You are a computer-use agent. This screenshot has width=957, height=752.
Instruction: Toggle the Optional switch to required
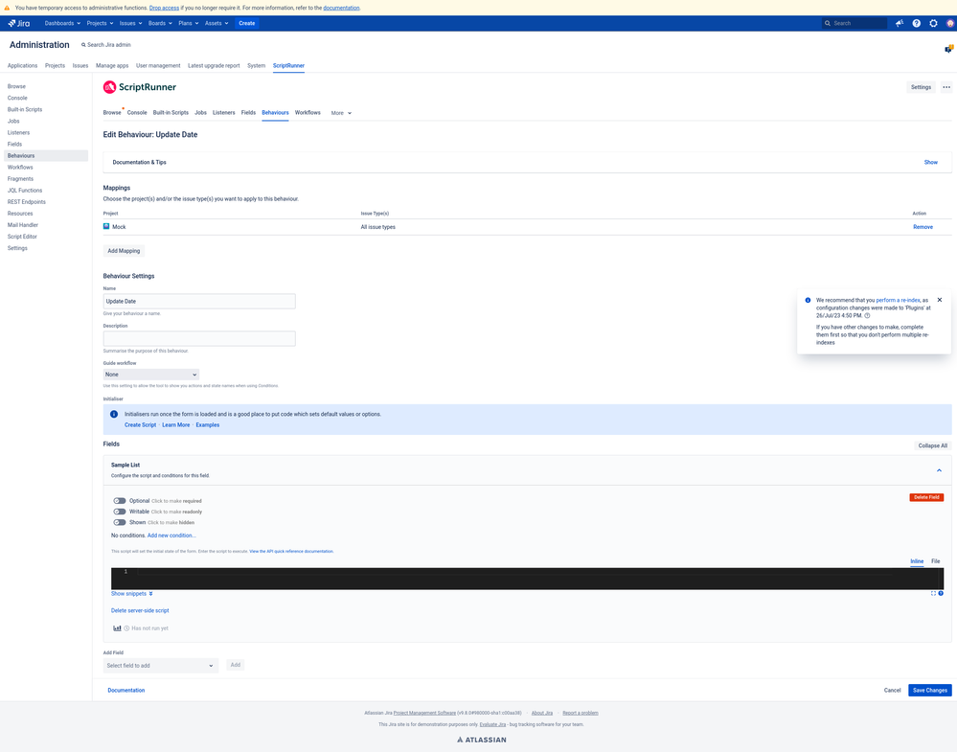[x=120, y=500]
